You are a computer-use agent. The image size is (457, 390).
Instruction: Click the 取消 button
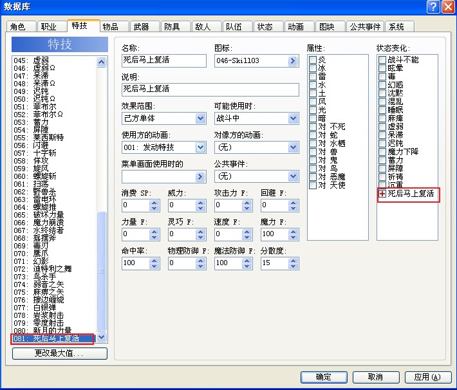(x=375, y=377)
